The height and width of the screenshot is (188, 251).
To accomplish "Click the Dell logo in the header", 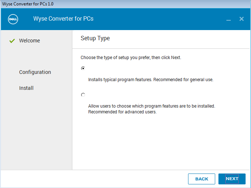I will pyautogui.click(x=13, y=19).
